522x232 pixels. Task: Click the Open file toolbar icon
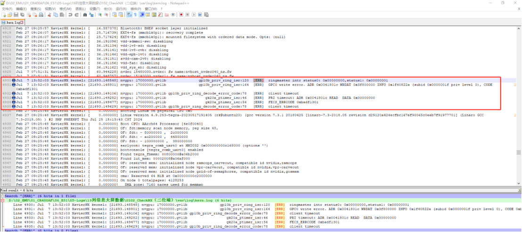(x=9, y=15)
